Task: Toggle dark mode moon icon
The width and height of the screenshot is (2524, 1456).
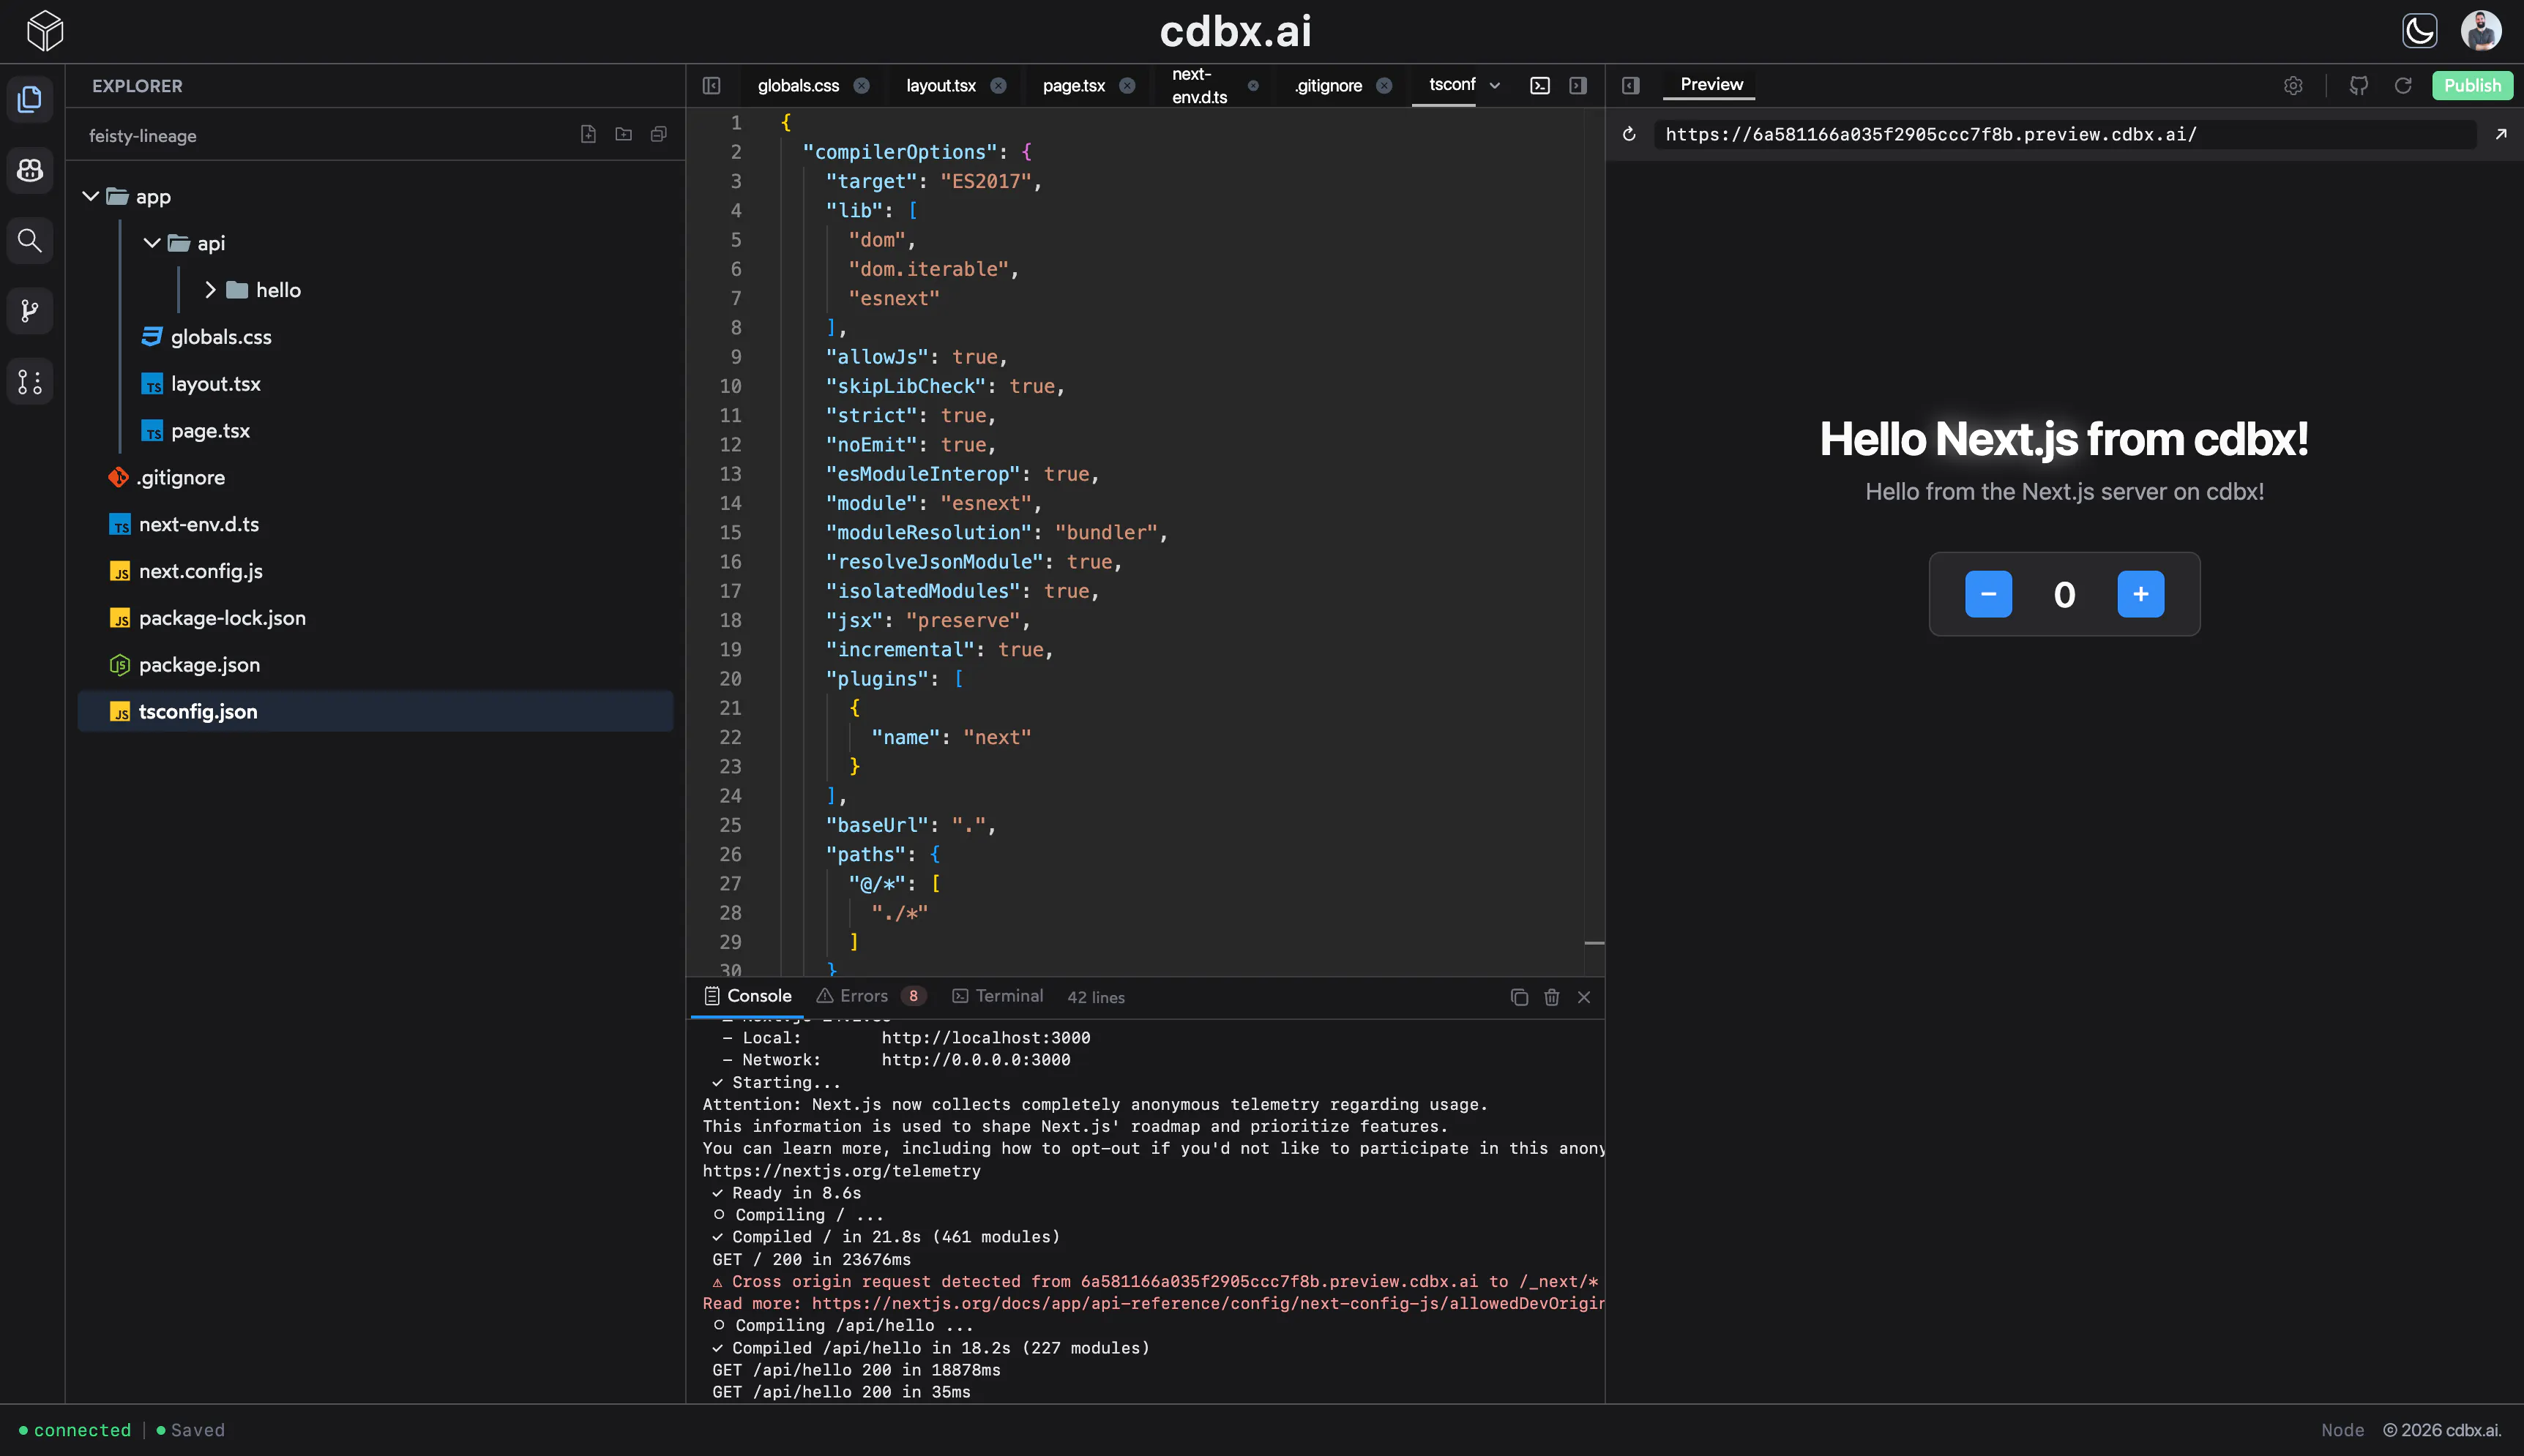Action: tap(2420, 31)
